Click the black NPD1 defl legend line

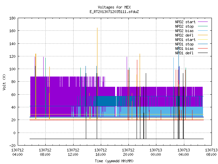203,53
